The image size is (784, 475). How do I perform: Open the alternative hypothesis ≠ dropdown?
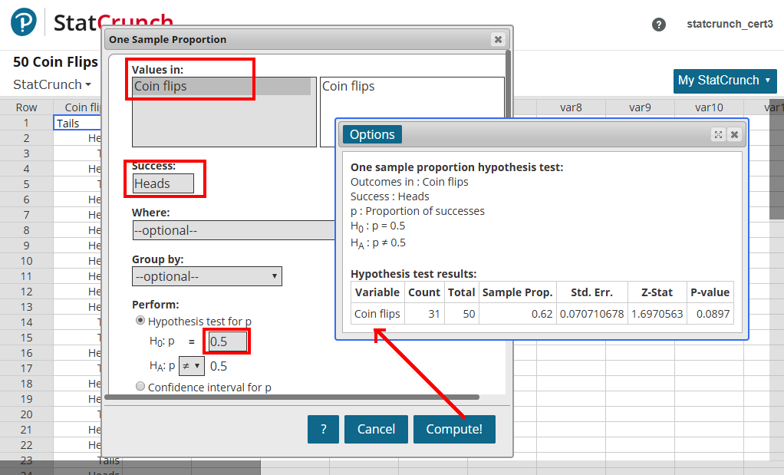coord(191,366)
